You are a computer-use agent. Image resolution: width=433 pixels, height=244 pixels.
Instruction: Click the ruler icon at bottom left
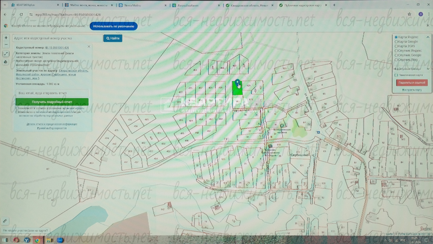(5, 221)
